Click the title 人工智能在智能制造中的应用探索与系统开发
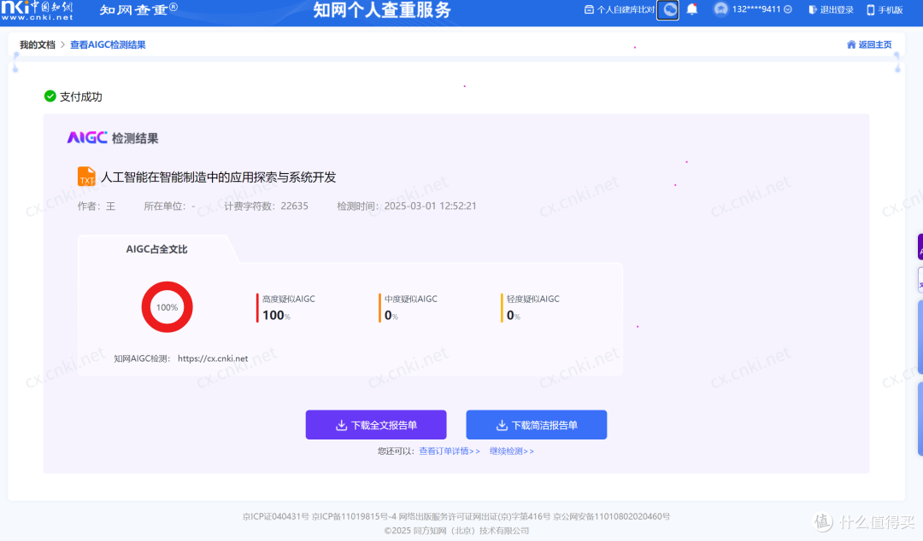This screenshot has width=923, height=541. (219, 177)
